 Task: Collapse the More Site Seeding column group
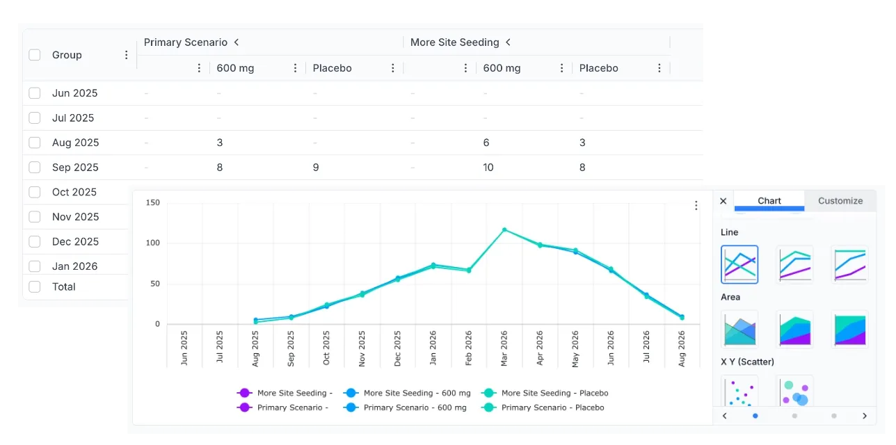tap(508, 42)
